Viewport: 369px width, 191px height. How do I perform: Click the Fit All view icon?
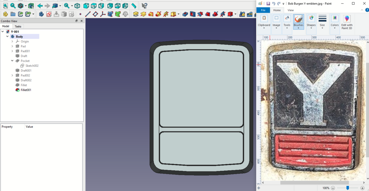[5, 6]
